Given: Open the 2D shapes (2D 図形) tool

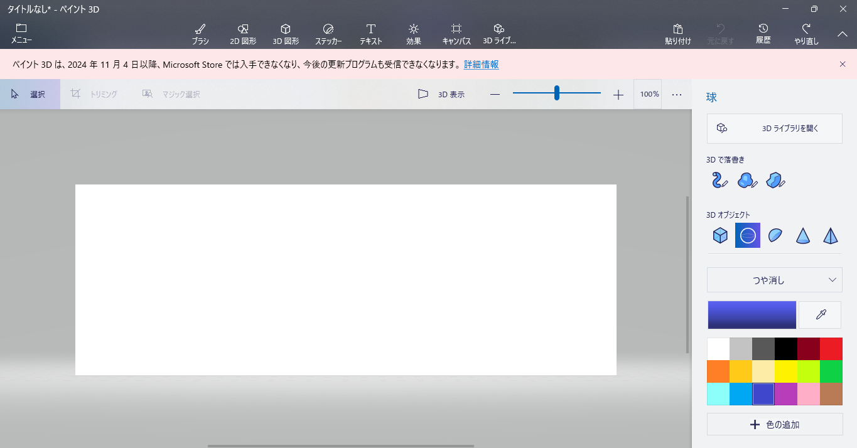Looking at the screenshot, I should [243, 34].
